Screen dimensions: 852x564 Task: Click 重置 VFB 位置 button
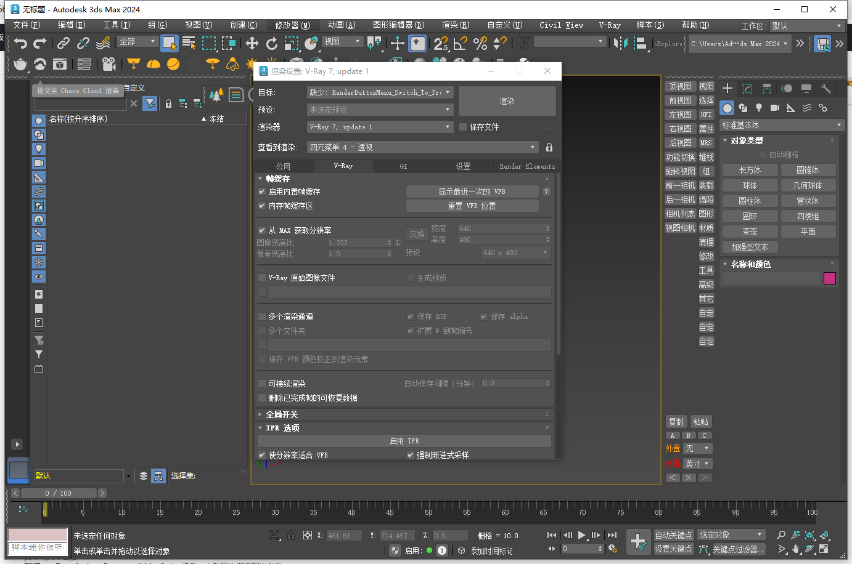pyautogui.click(x=472, y=206)
